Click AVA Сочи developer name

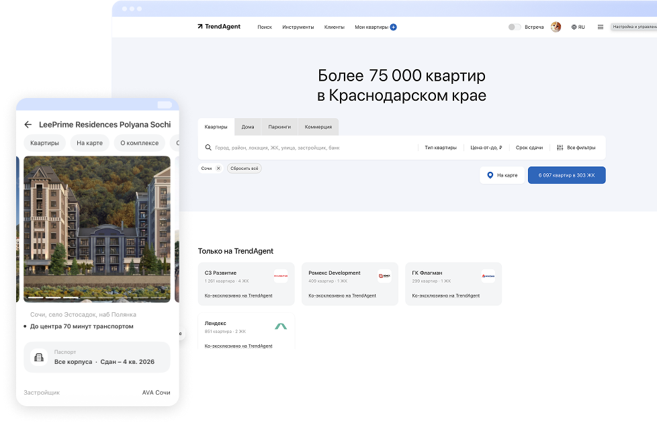pos(156,392)
